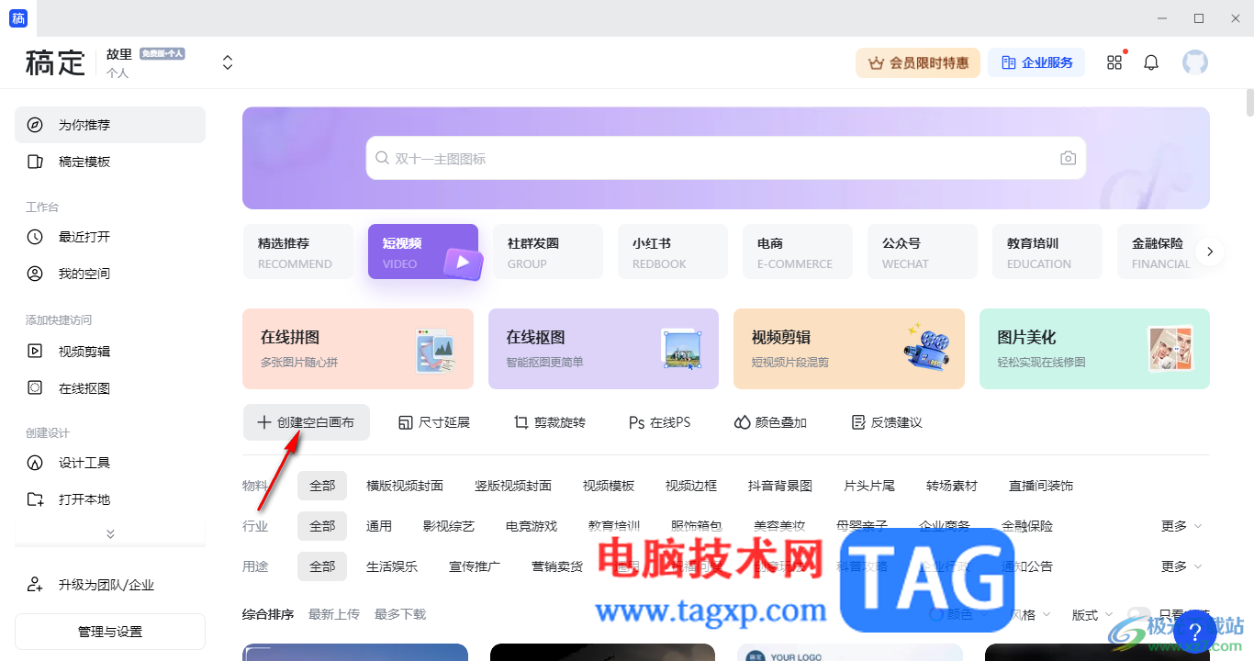Open 剪裁旋转 crop rotate tool

pos(550,422)
